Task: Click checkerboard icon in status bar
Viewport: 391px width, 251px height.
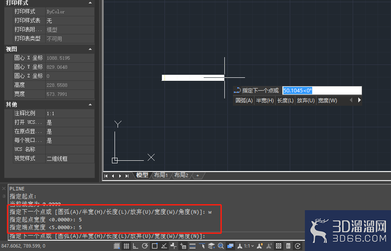Action: tap(279, 246)
